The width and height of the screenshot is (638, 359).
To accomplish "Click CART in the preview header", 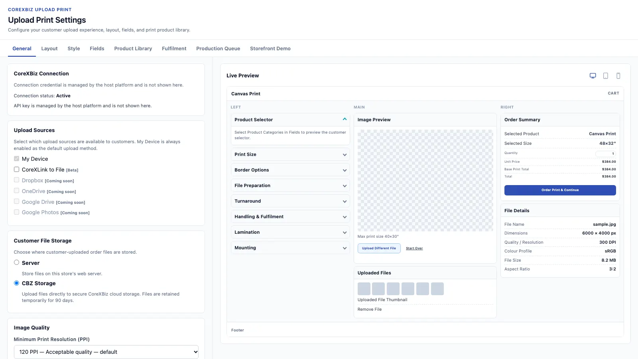I will click(x=614, y=93).
